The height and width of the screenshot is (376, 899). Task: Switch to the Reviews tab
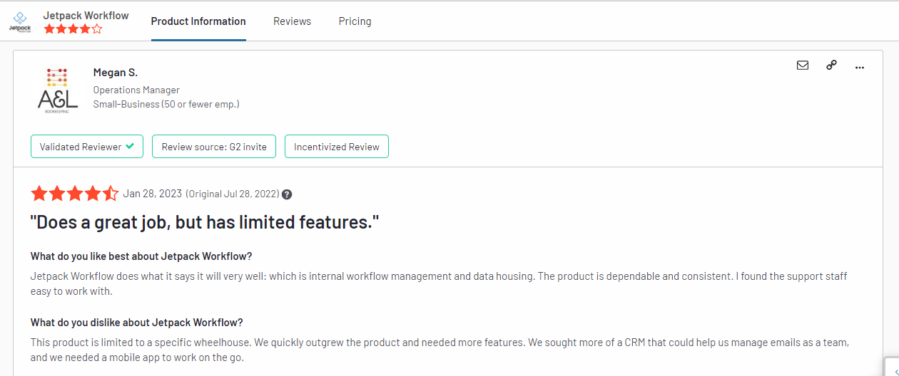292,21
